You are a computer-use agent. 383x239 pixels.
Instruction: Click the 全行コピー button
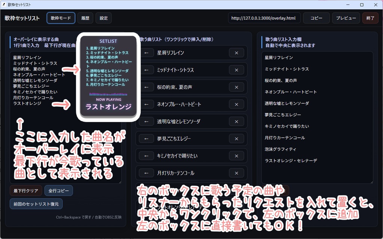click(x=58, y=191)
